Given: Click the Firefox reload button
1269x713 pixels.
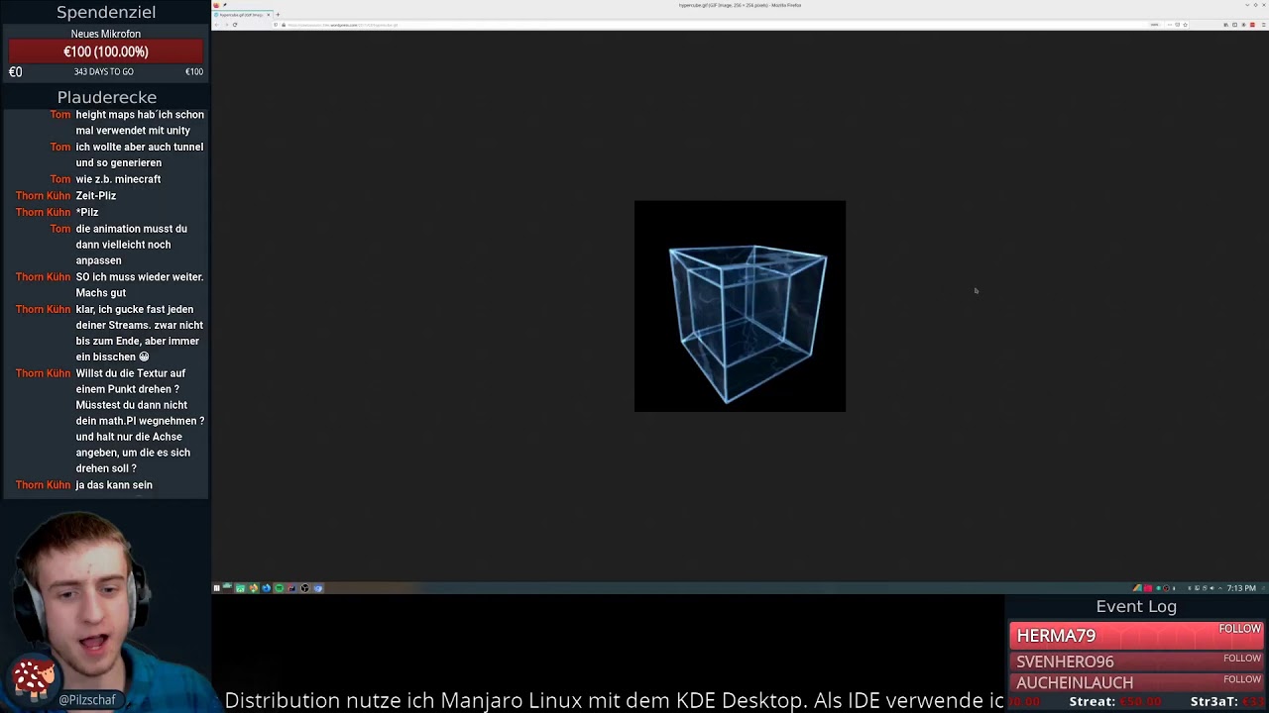Looking at the screenshot, I should 235,25.
